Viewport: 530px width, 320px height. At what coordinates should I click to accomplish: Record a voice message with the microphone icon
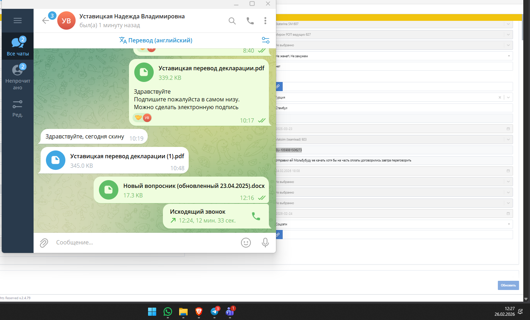click(x=265, y=243)
